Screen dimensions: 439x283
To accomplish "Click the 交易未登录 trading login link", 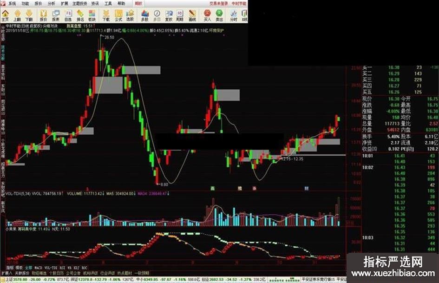I will [x=219, y=4].
